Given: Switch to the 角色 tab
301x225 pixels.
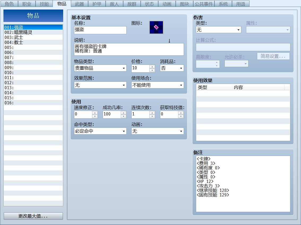Looking at the screenshot, I should click(x=9, y=4).
